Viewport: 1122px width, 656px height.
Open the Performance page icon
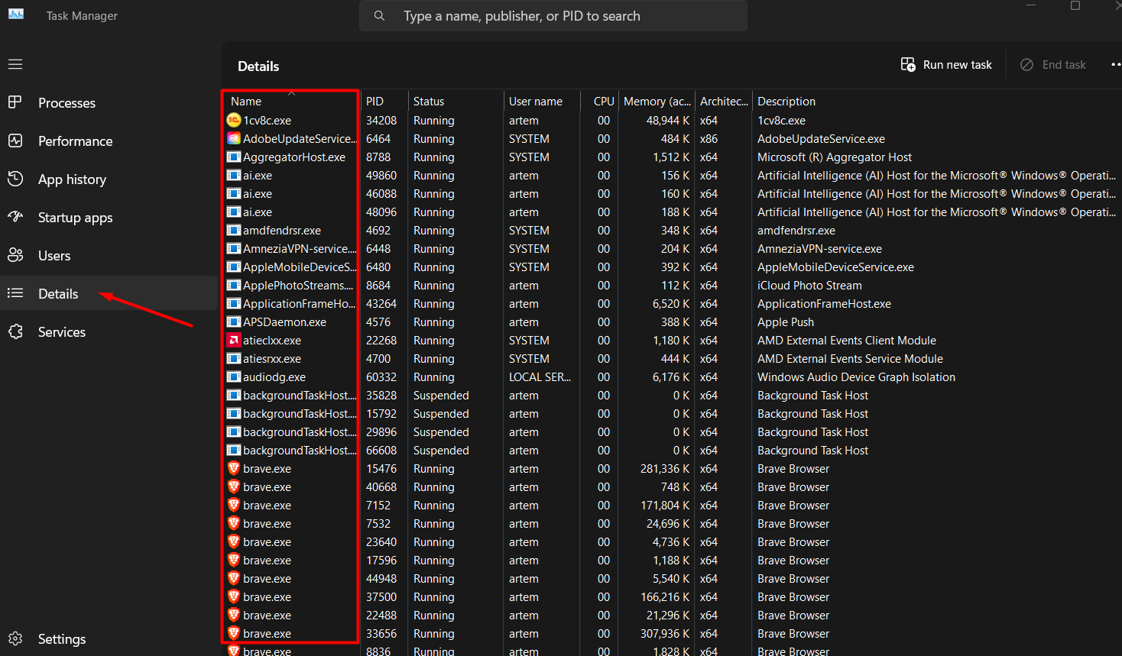15,141
